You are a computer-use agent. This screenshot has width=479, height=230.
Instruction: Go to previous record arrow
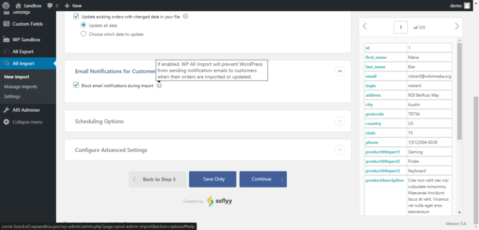tap(365, 26)
